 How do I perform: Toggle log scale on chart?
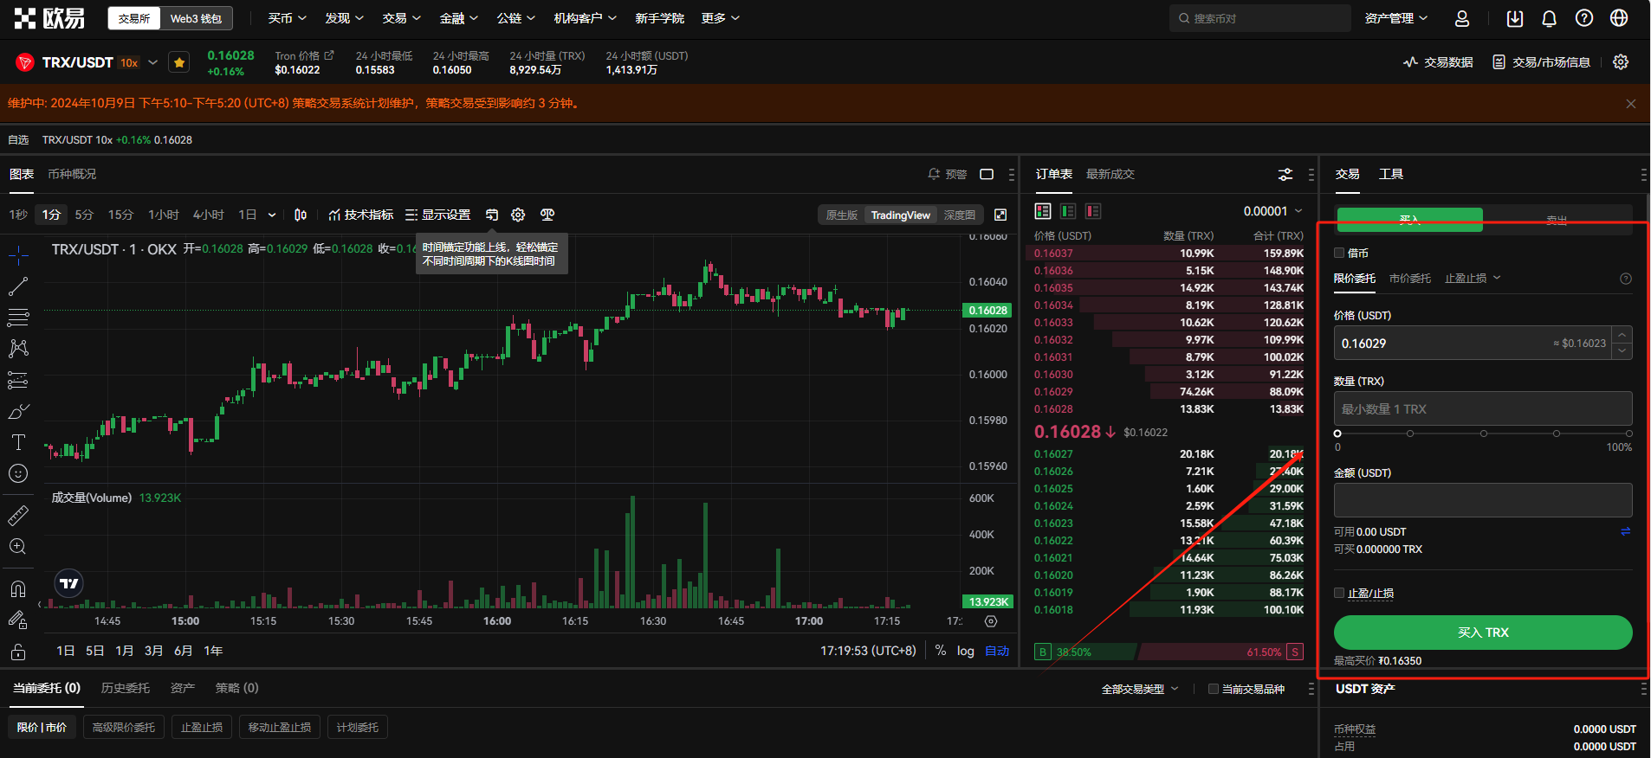point(965,651)
